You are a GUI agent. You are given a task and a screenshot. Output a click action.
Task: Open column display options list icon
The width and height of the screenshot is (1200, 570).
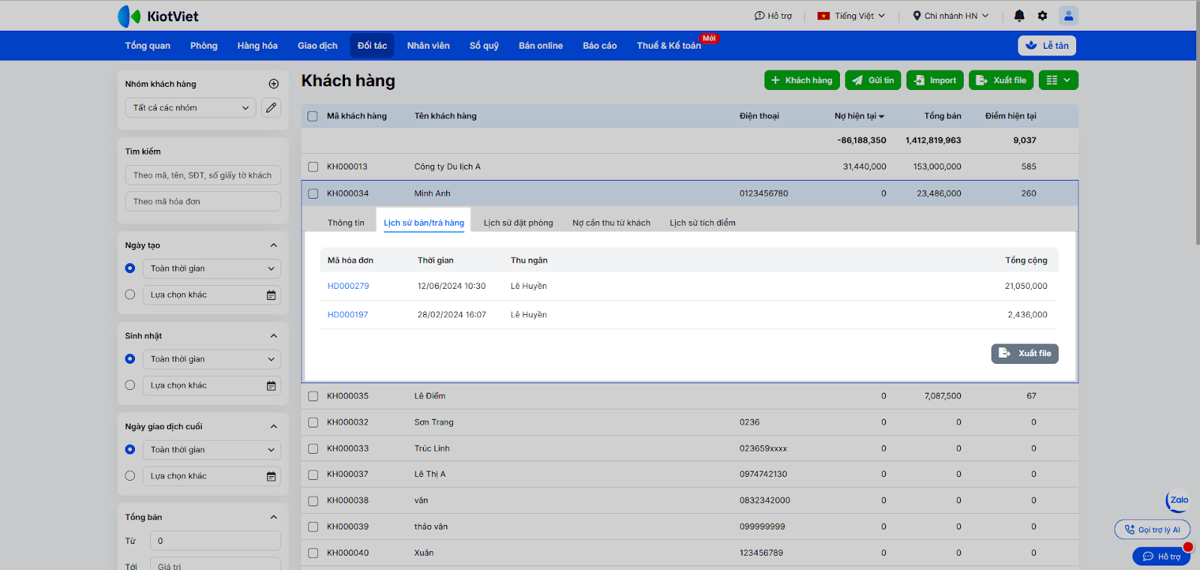[1058, 80]
